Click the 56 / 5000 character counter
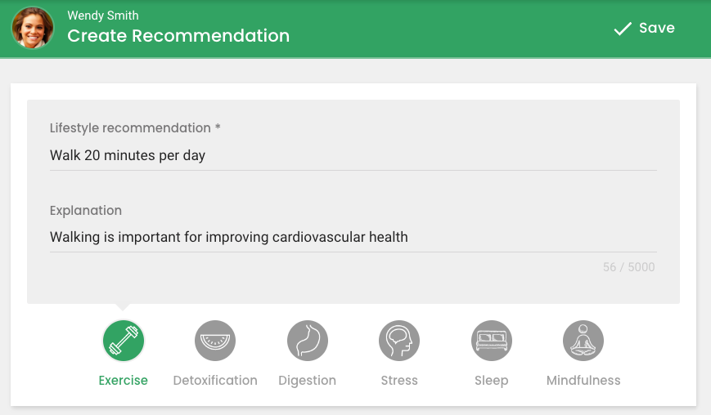The width and height of the screenshot is (711, 415). pos(628,267)
